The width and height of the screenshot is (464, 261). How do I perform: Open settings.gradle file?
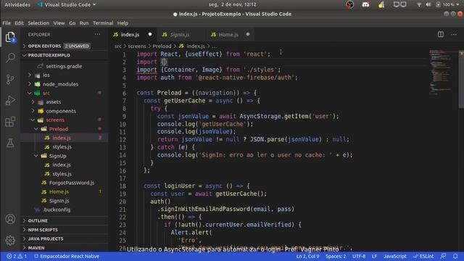click(64, 66)
